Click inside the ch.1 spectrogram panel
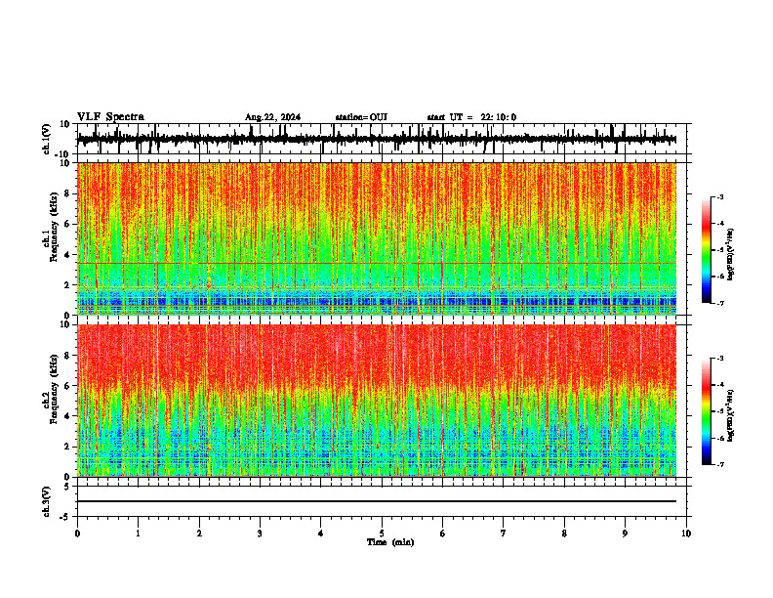 pyautogui.click(x=377, y=238)
